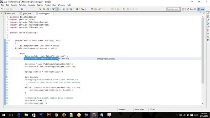Toggle Show Whitespace Characters icon

67,9
